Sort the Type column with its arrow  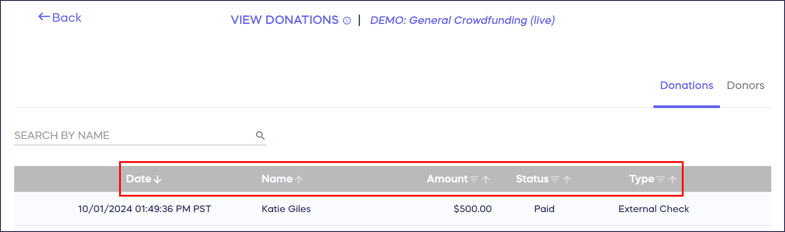tap(673, 179)
